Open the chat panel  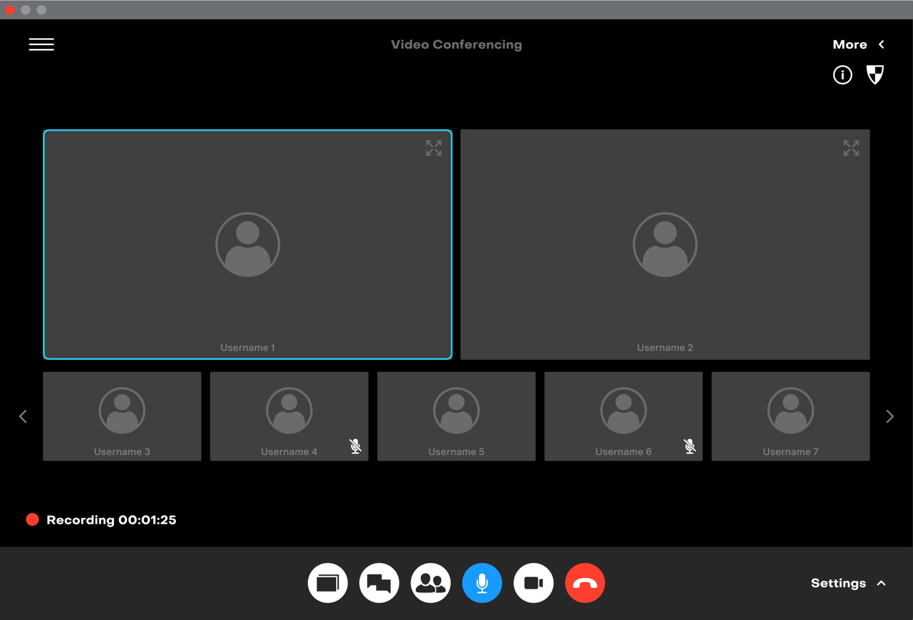click(x=379, y=583)
